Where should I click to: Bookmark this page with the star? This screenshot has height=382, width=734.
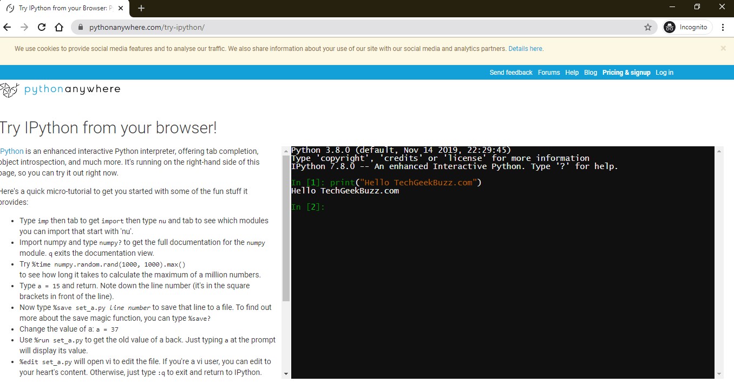click(x=648, y=27)
